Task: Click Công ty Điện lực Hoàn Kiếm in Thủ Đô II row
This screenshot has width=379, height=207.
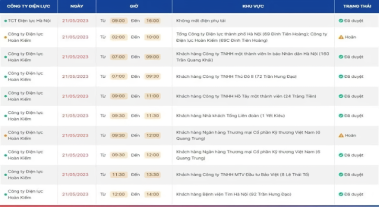Action: coord(25,76)
